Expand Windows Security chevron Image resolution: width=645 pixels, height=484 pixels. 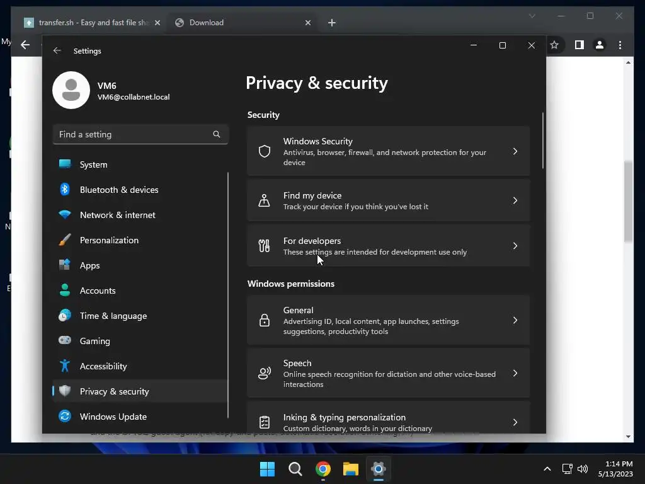click(x=515, y=151)
